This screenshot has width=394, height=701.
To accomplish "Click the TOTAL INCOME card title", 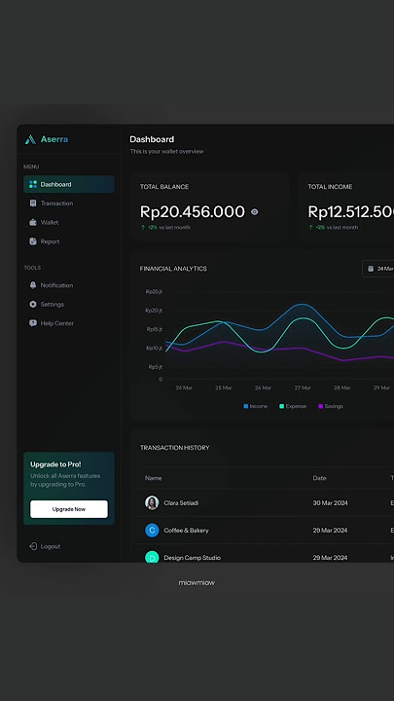I will pyautogui.click(x=330, y=187).
